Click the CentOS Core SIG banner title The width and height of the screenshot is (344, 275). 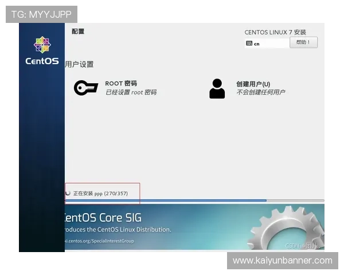[103, 218]
